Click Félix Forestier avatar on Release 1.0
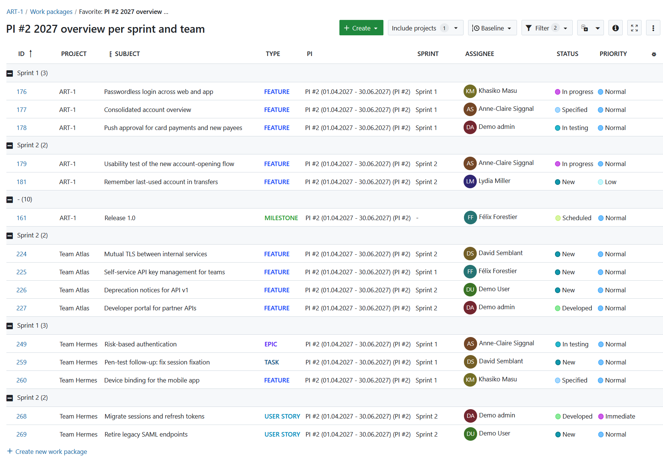Image resolution: width=663 pixels, height=461 pixels. pos(470,218)
